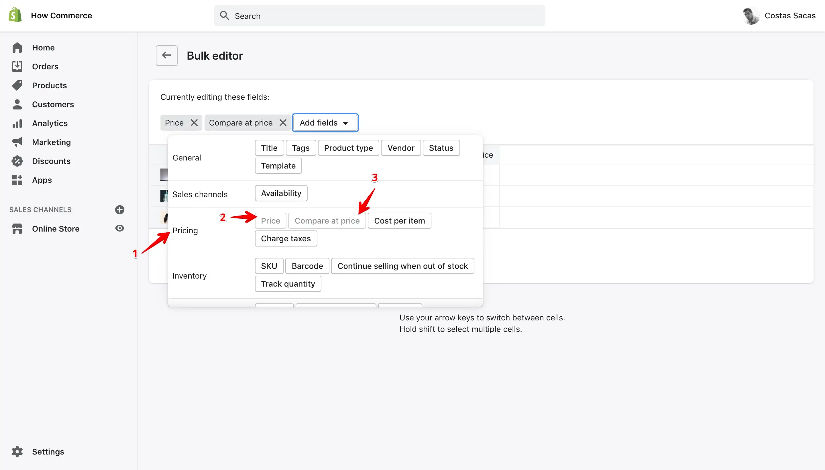Click the Marketing megaphone icon
Viewport: 825px width, 470px height.
pos(17,142)
